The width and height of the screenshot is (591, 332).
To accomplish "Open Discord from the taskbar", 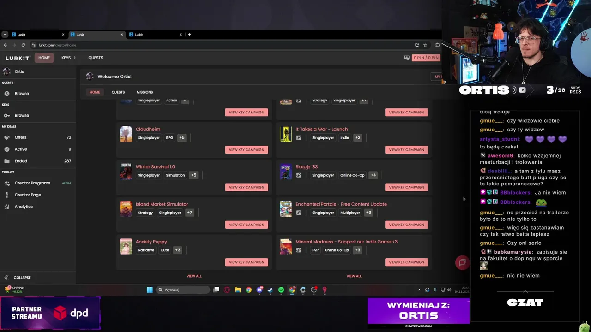I will pyautogui.click(x=259, y=290).
